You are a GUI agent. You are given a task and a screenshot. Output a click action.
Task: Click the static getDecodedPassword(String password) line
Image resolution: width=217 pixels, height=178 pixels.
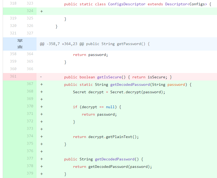tap(128, 85)
